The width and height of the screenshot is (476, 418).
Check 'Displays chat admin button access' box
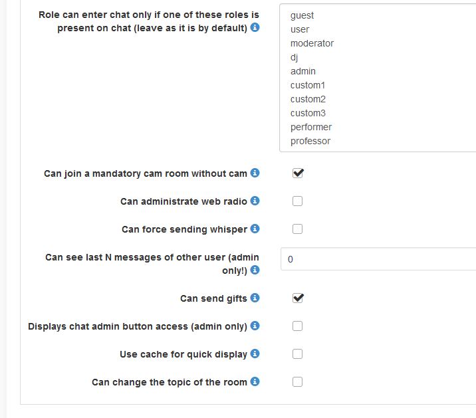pyautogui.click(x=298, y=326)
